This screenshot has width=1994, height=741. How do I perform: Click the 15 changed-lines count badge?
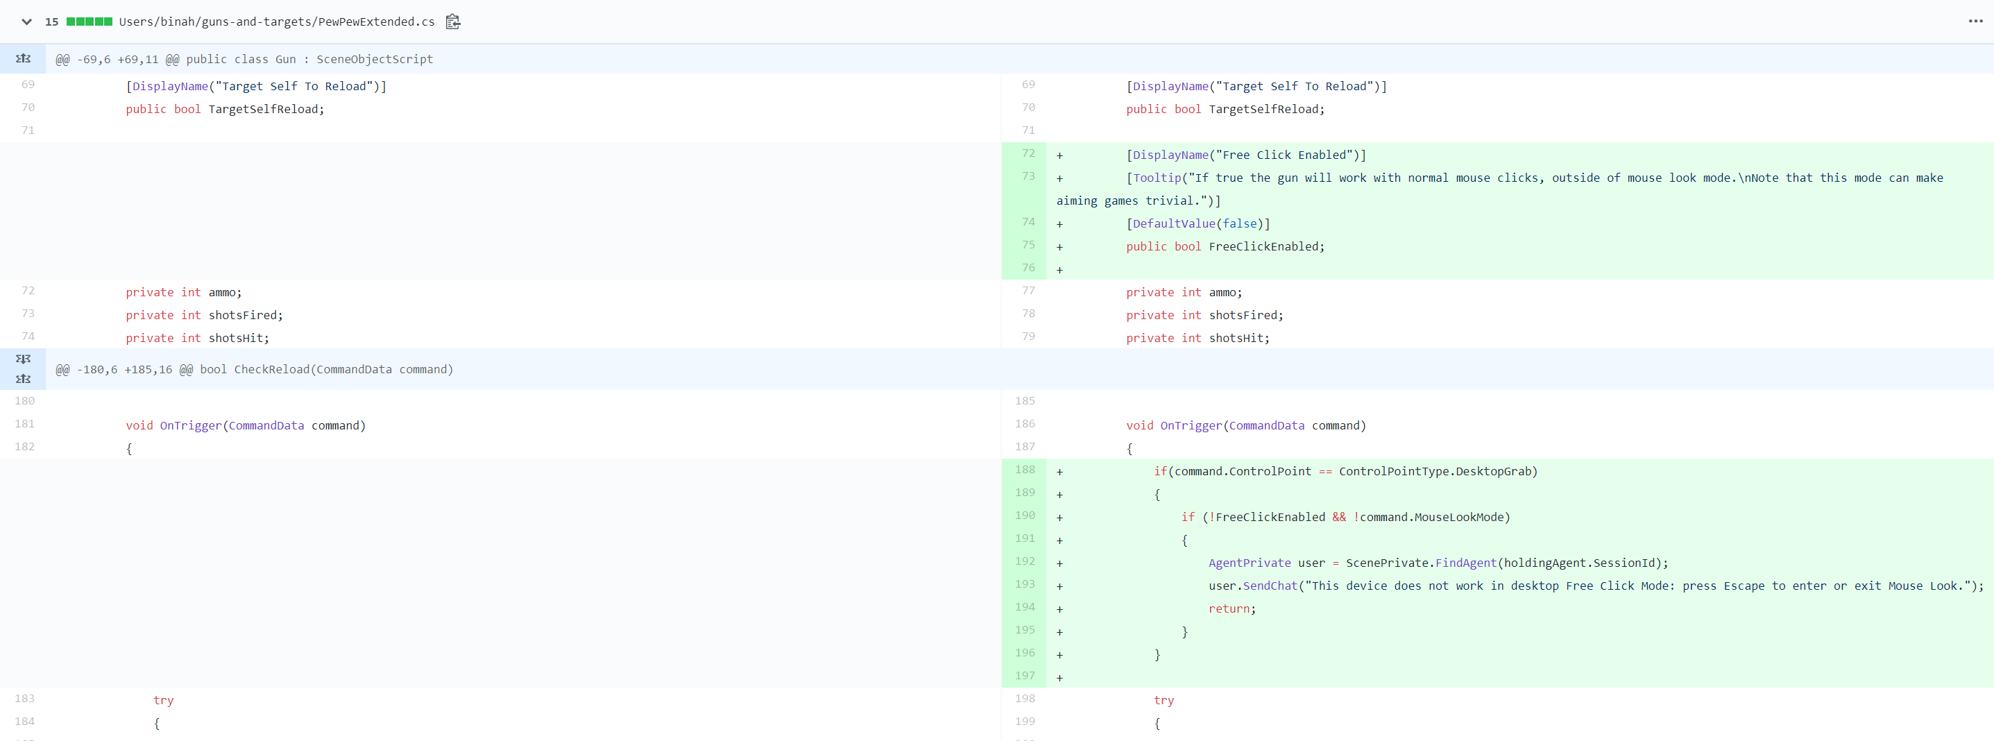click(51, 22)
